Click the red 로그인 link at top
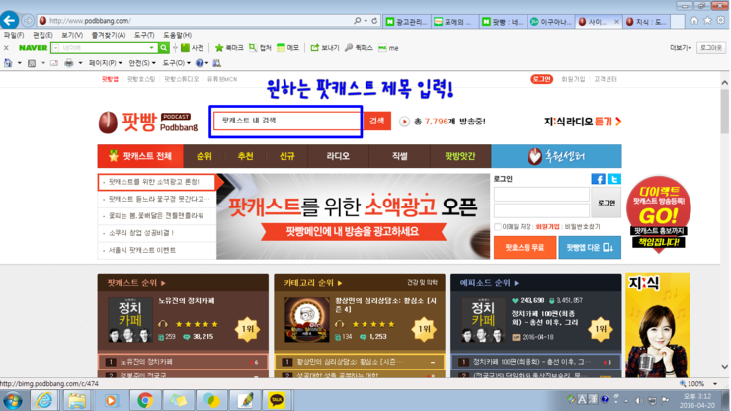This screenshot has width=731, height=411. coord(541,79)
